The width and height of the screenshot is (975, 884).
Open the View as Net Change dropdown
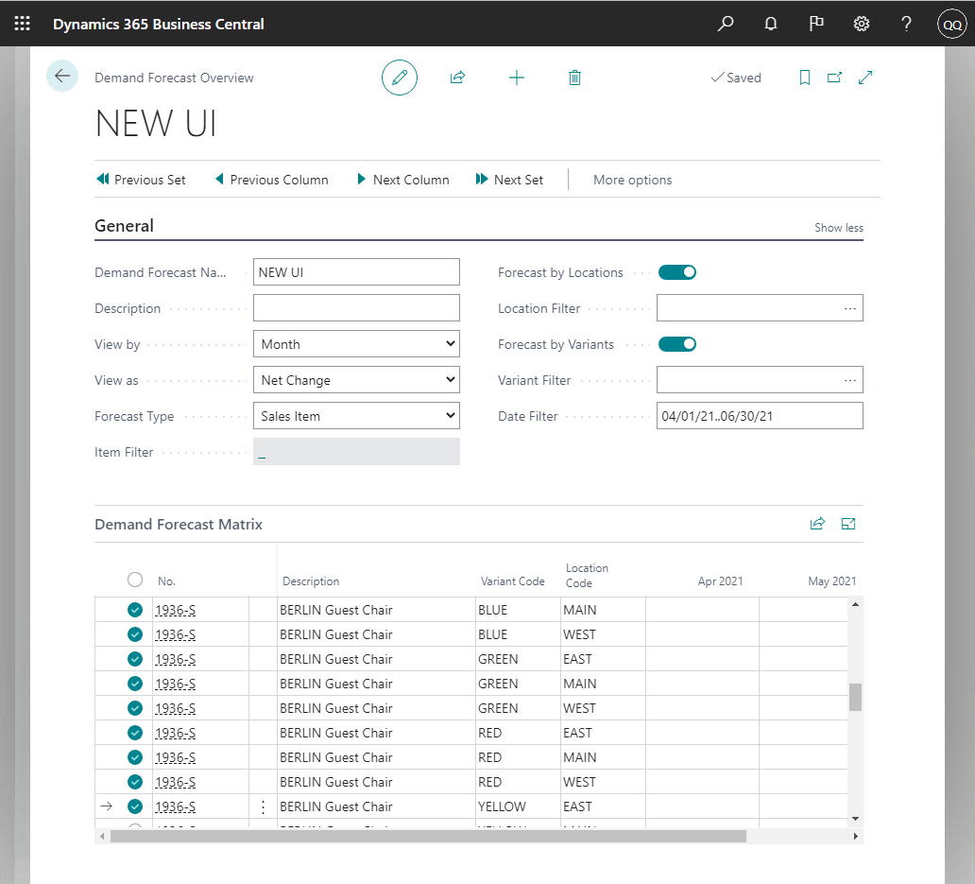click(356, 380)
